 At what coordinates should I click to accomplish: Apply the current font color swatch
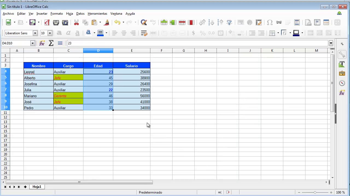pyautogui.click(x=88, y=33)
